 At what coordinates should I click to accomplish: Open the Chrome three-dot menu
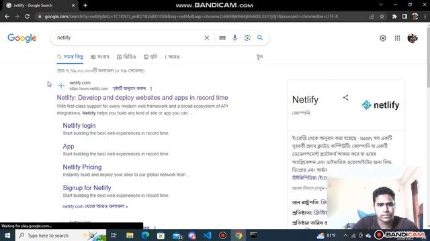425,16
